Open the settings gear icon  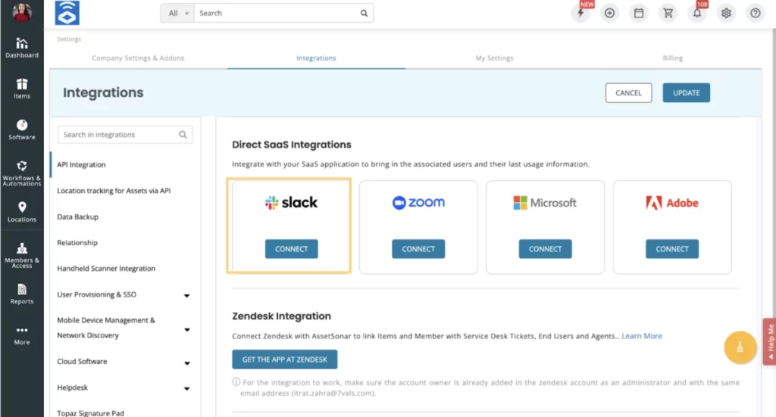[x=726, y=14]
